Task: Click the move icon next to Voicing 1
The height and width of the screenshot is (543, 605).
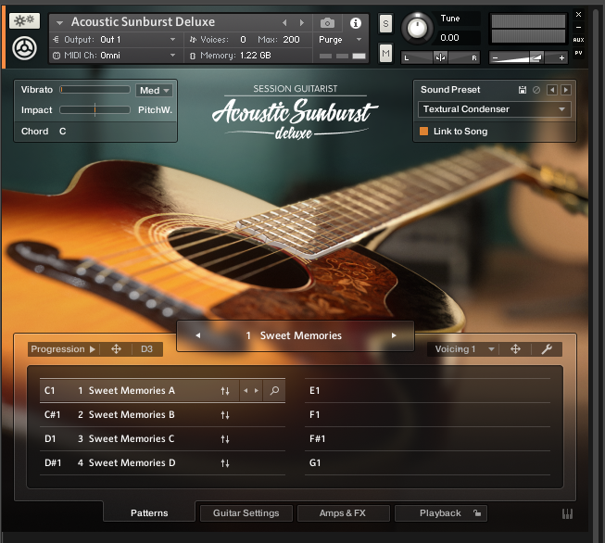Action: [515, 349]
